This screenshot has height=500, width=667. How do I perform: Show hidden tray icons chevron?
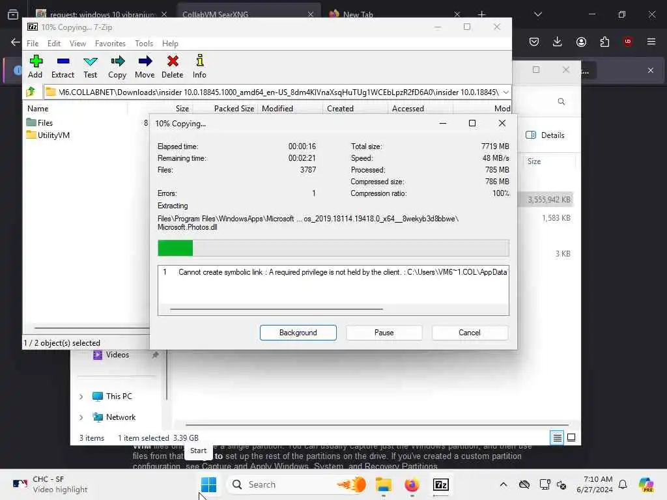tap(504, 484)
